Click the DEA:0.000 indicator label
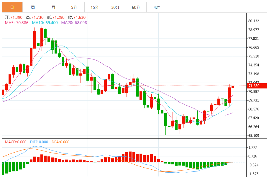Viewport: 269px width, 177px height. click(60, 142)
